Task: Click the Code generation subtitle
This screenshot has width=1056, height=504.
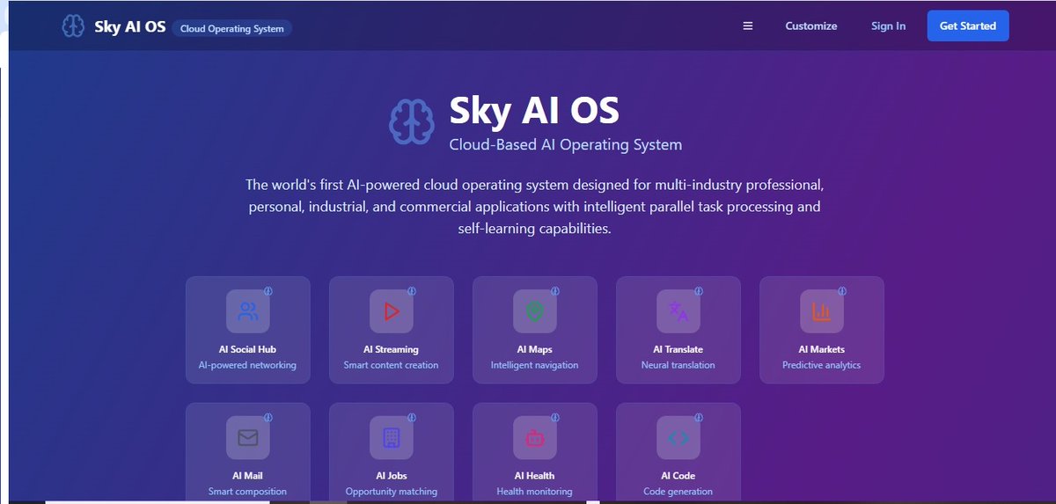Action: coord(678,492)
